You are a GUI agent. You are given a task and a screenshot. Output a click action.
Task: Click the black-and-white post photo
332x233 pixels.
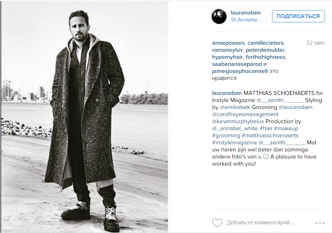point(85,117)
